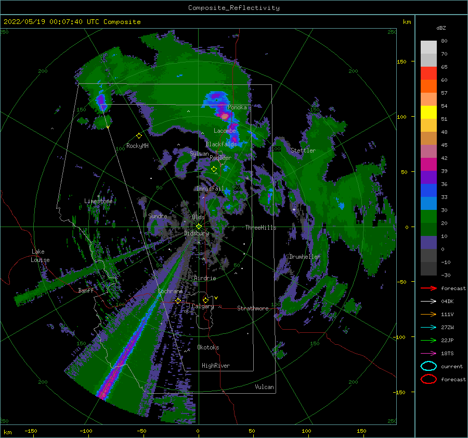468x438 pixels.
Task: Click the green 22JP arrow icon
Action: pyautogui.click(x=428, y=340)
